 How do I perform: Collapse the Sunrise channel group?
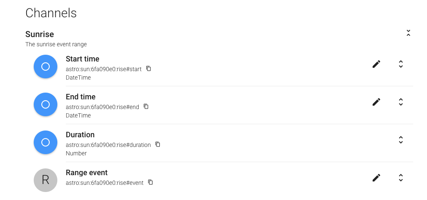tap(408, 33)
